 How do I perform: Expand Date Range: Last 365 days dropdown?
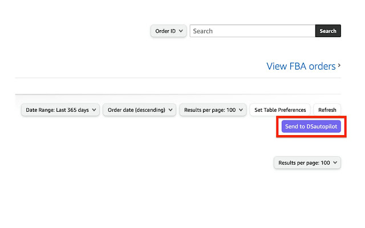pyautogui.click(x=60, y=110)
